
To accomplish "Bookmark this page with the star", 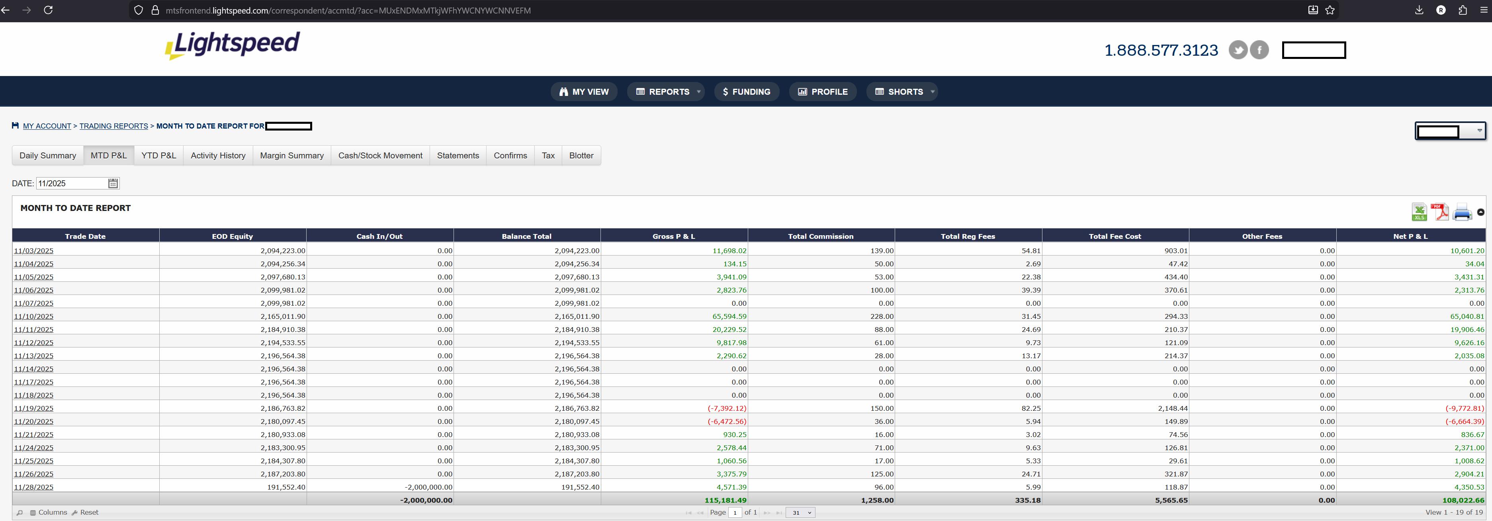I will pos(1330,10).
